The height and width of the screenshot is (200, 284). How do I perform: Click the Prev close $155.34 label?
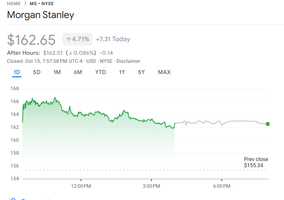256,162
